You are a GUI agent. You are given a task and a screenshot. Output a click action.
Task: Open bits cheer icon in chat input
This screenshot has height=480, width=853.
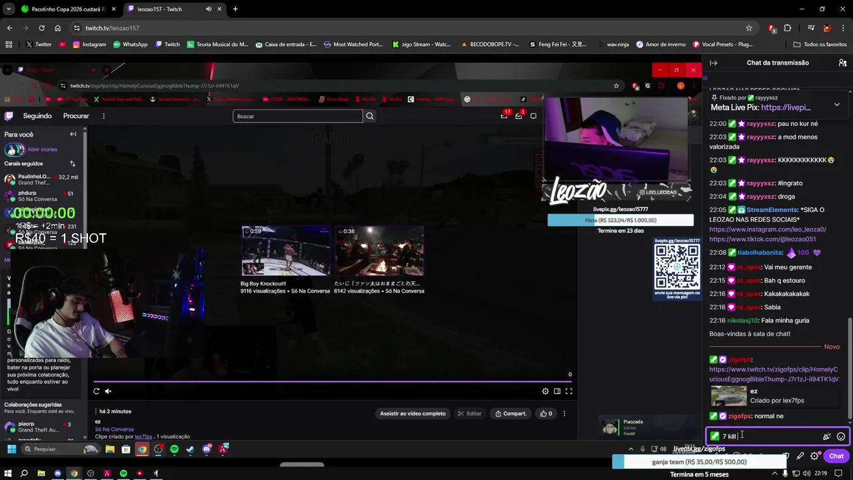[827, 437]
